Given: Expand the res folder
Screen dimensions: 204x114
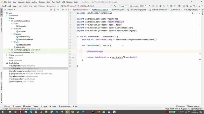Looking at the screenshot, I should 7,58.
